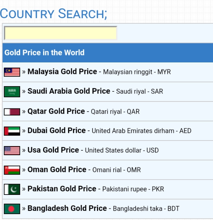Screen dimensions: 213x220
Task: Open Bangladesh Gold Price link
Action: pos(67,208)
